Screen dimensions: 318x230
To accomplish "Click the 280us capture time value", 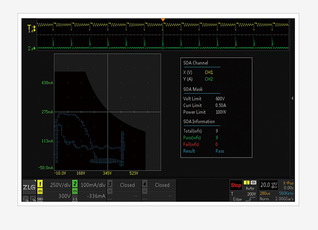I will coord(265,193).
